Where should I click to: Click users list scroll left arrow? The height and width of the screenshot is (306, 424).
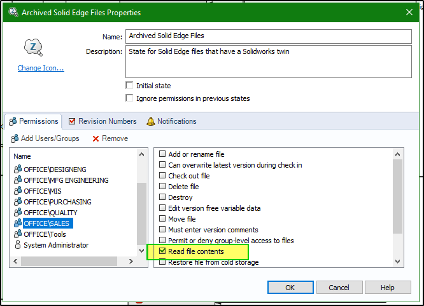click(15, 262)
